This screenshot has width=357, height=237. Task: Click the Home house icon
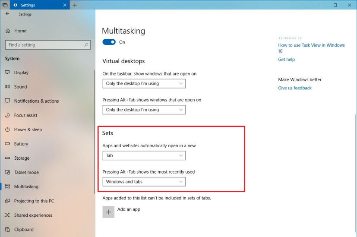(x=7, y=31)
